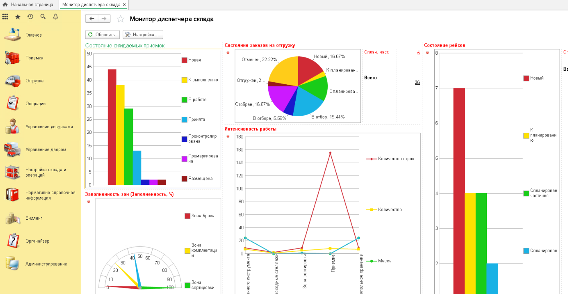Click the Состояние рейсов heading
The height and width of the screenshot is (294, 568).
point(445,45)
